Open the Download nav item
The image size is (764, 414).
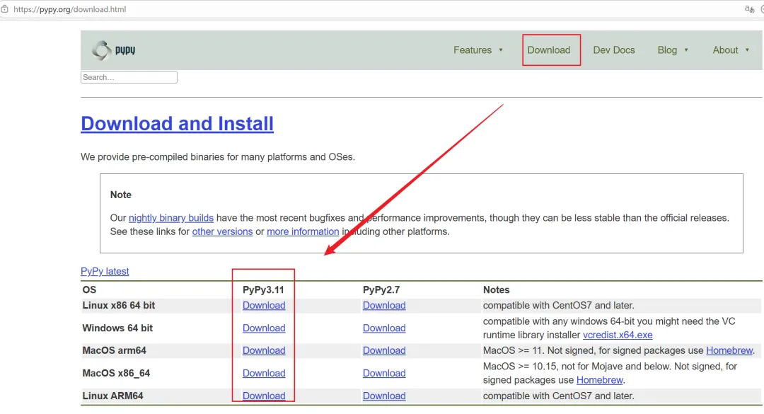[x=549, y=50]
